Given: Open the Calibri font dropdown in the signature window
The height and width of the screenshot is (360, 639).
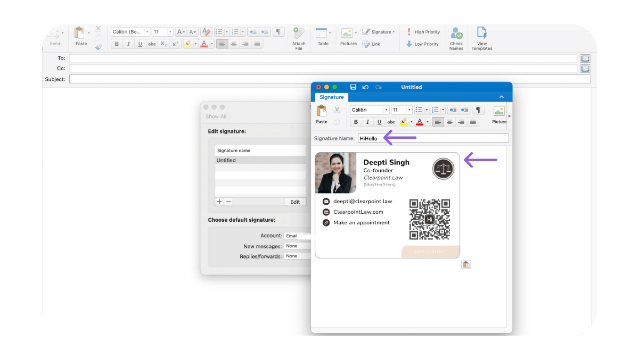Looking at the screenshot, I should (369, 110).
